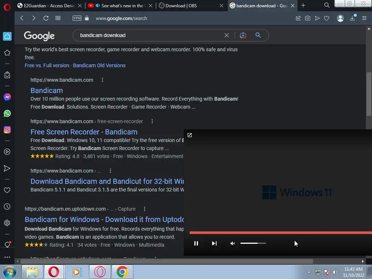The height and width of the screenshot is (279, 372).
Task: Clear the search query with X
Action: [x=227, y=35]
